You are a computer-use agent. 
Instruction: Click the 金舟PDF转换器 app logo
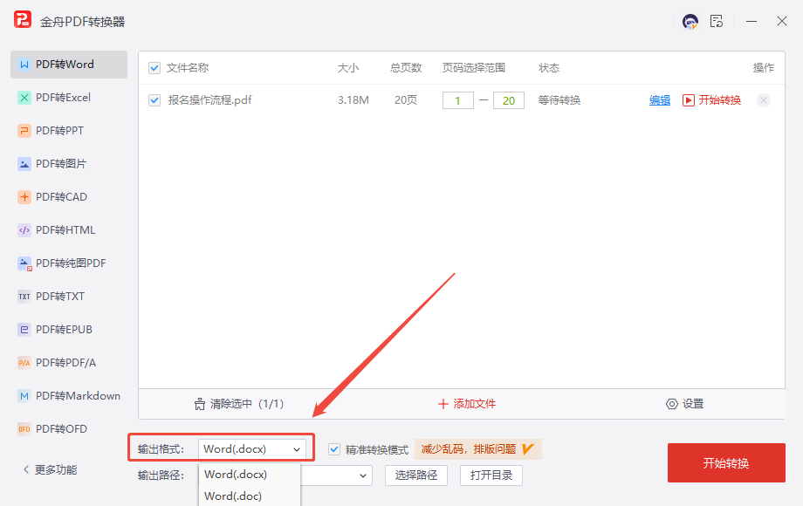(x=23, y=20)
